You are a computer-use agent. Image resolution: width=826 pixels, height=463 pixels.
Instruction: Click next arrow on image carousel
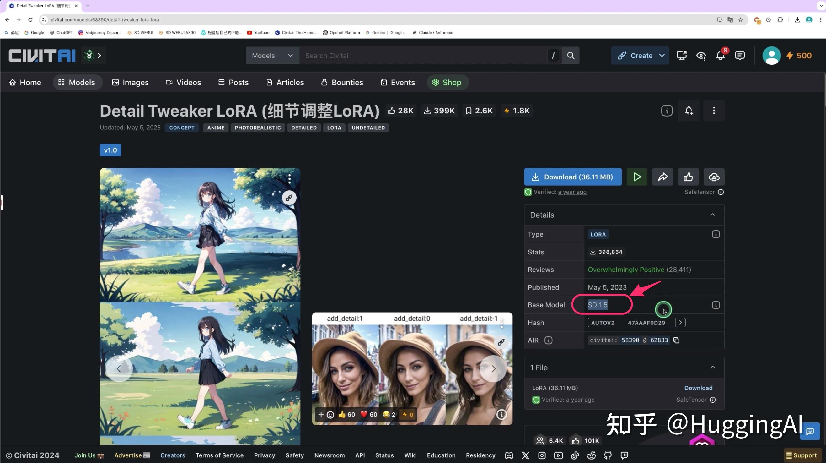click(x=493, y=369)
